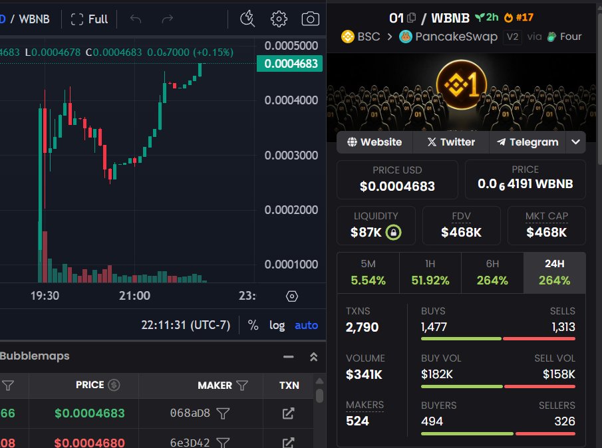
Task: Click the 21:00 time axis label
Action: click(x=134, y=296)
